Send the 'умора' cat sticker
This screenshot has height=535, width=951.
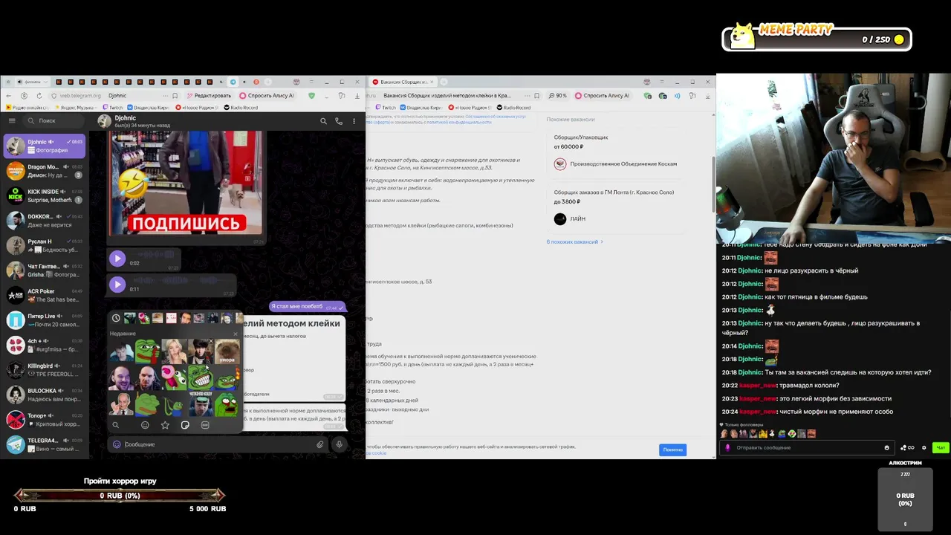pyautogui.click(x=227, y=351)
